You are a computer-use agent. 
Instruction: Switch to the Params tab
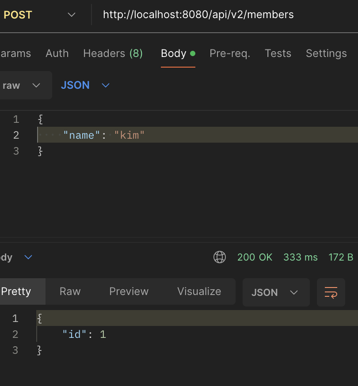click(x=15, y=53)
